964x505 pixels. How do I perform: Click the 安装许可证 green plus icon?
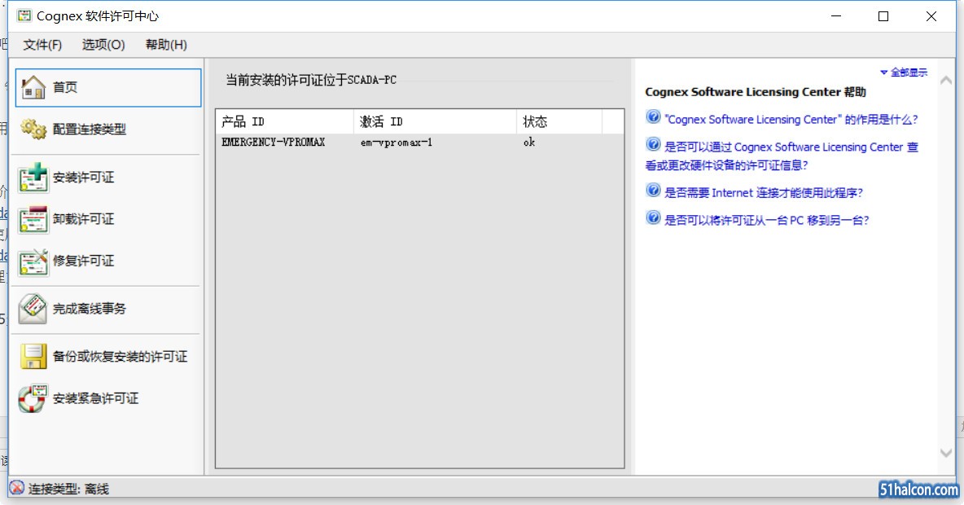click(x=33, y=177)
